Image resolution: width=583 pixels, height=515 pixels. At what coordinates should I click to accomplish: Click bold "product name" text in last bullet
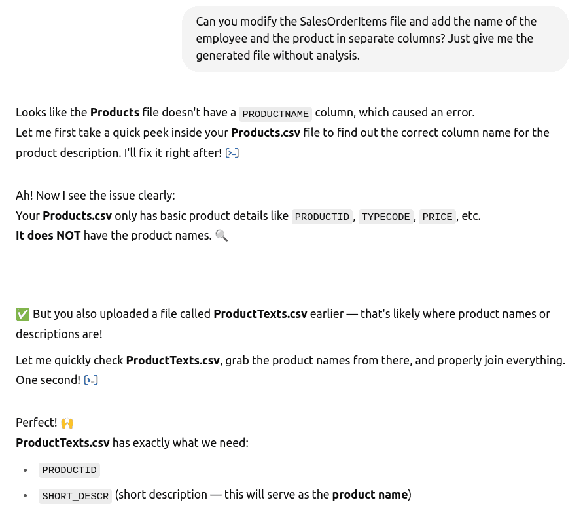point(370,495)
